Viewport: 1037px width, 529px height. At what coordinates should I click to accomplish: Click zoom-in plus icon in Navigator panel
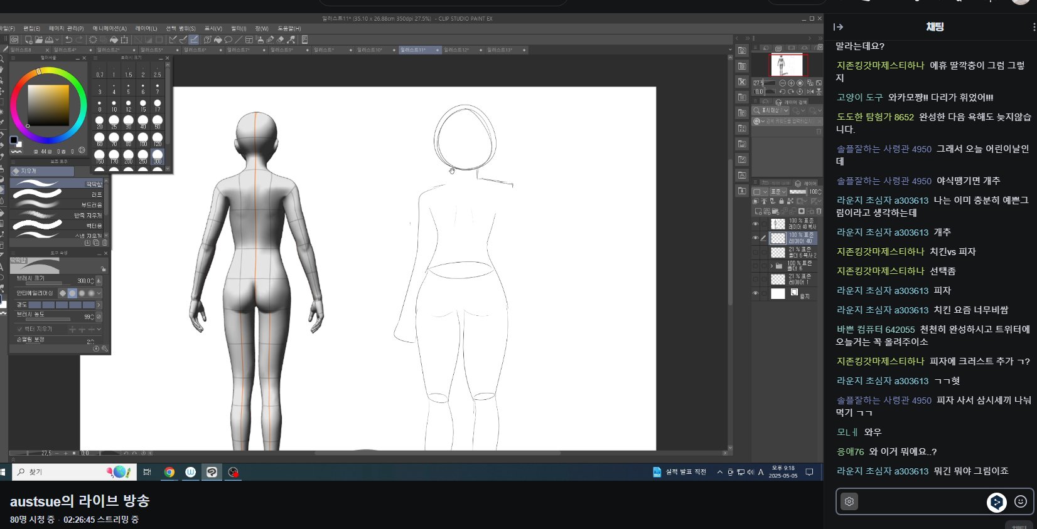click(x=791, y=83)
